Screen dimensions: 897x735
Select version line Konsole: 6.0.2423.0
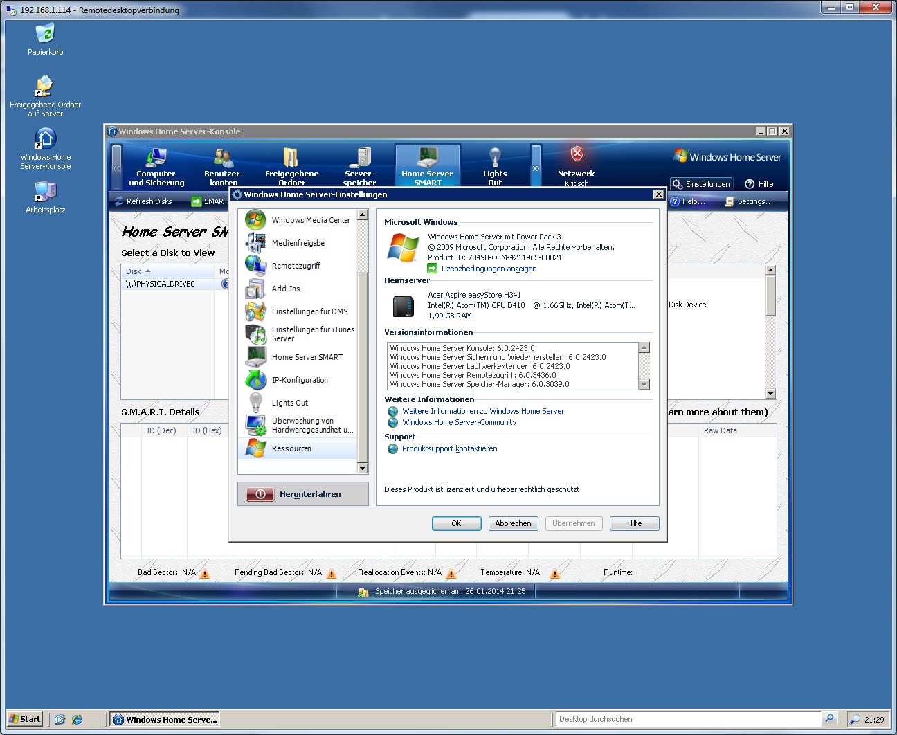click(462, 348)
